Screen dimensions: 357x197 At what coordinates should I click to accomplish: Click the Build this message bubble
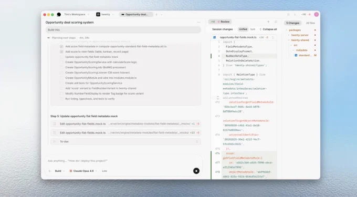coord(123,30)
